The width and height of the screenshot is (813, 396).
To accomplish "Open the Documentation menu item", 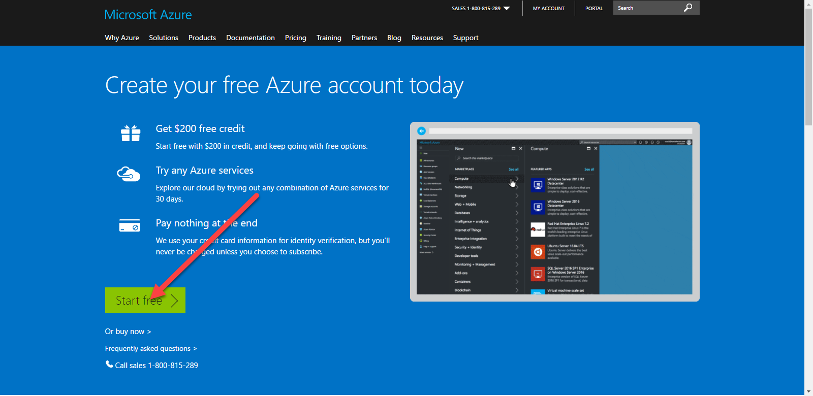I will [250, 38].
